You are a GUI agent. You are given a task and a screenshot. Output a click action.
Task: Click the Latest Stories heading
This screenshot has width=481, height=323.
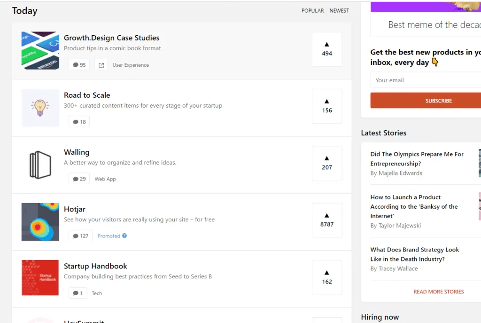(x=384, y=133)
